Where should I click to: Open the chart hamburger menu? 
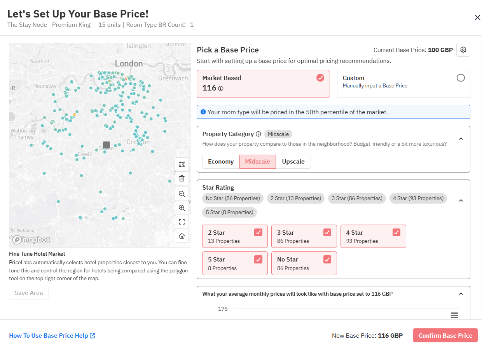(x=454, y=315)
